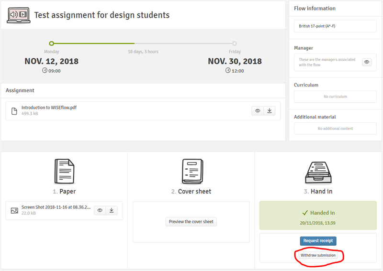Click the Hand in tray icon
This screenshot has height=271, width=383.
pyautogui.click(x=318, y=172)
